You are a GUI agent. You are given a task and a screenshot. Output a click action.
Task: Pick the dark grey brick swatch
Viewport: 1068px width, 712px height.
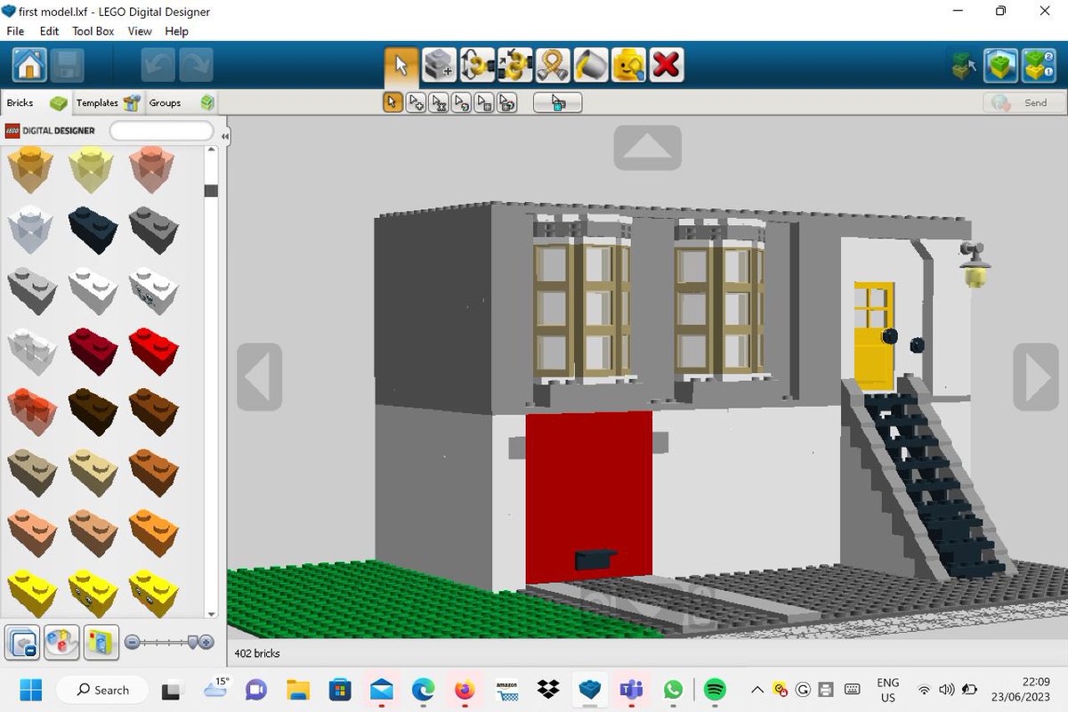[153, 229]
